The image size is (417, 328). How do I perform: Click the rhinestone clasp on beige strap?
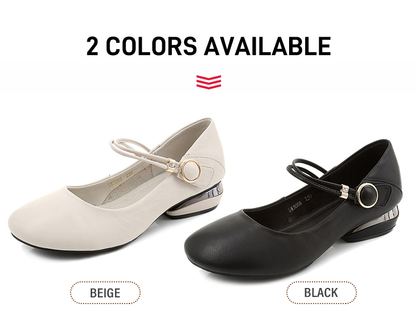pyautogui.click(x=171, y=165)
